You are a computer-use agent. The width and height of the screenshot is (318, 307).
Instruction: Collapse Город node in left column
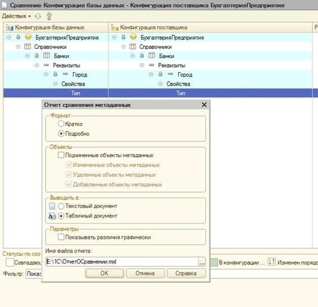click(x=46, y=74)
